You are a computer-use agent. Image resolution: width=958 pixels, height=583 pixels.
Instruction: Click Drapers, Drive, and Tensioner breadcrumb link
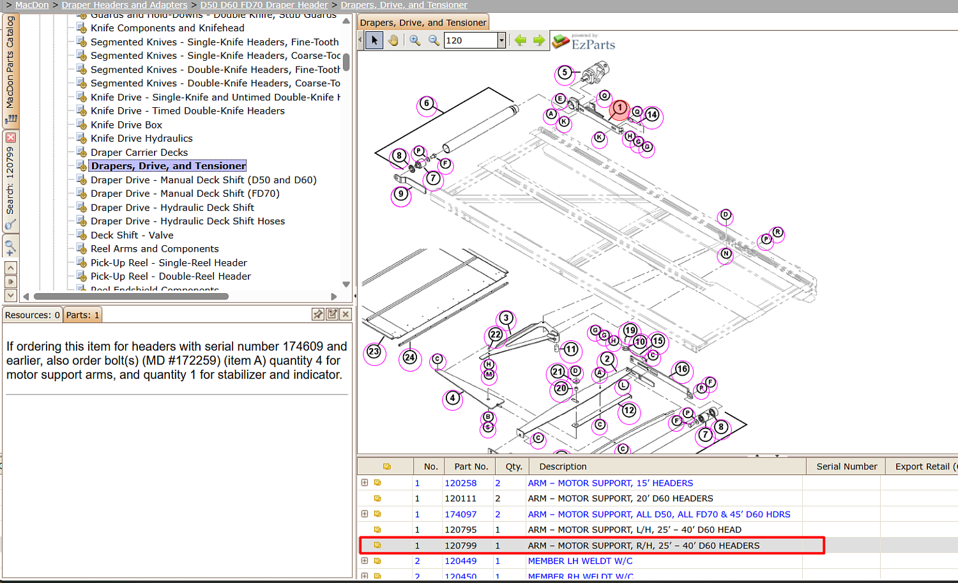pyautogui.click(x=404, y=5)
